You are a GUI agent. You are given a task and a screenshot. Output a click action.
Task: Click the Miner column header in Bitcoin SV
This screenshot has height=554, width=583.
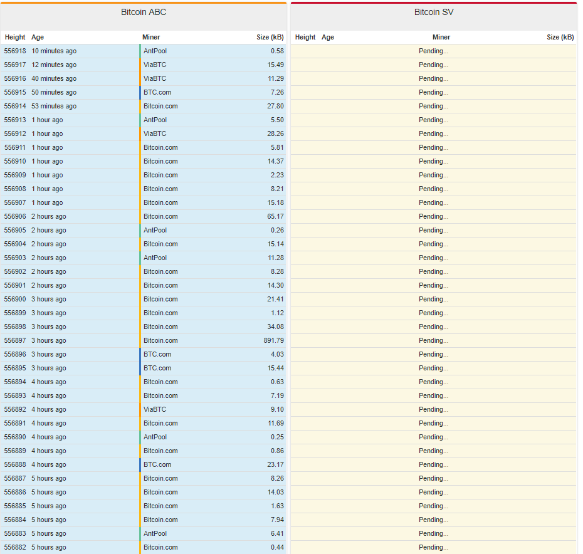tap(441, 37)
